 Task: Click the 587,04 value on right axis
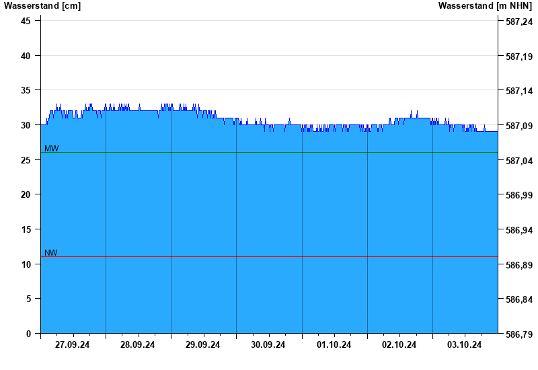pyautogui.click(x=519, y=161)
